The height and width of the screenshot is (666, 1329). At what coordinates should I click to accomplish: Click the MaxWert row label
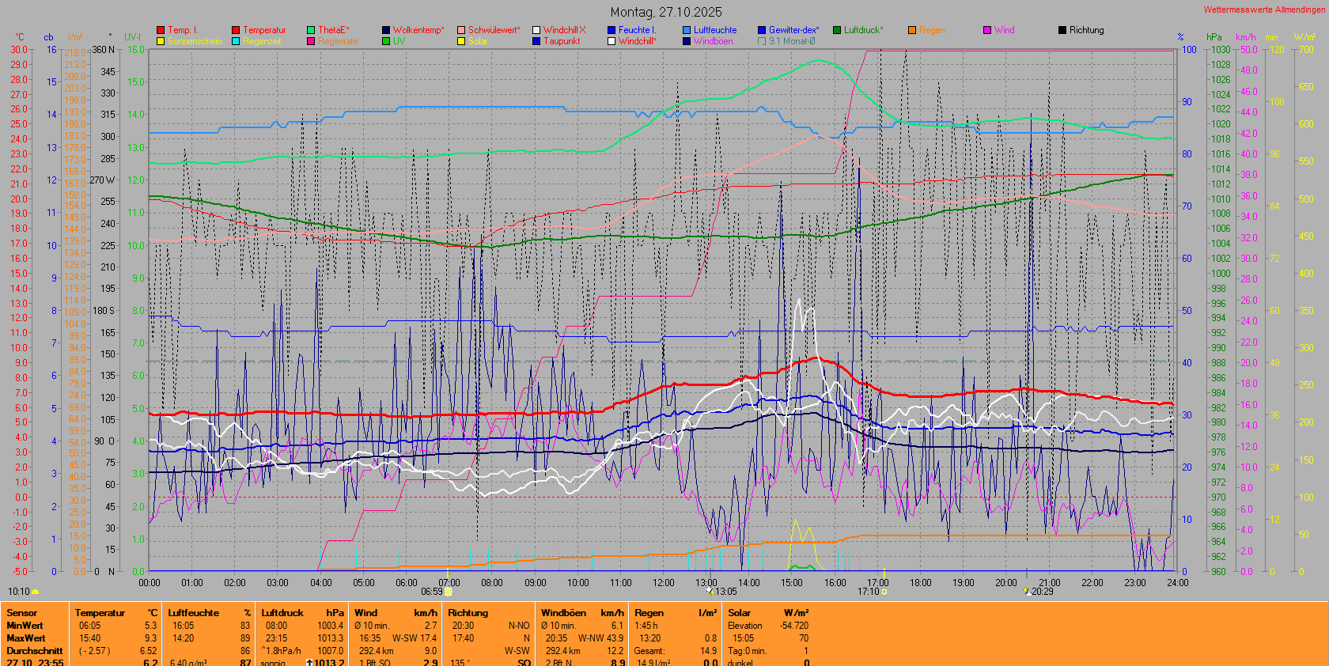(26, 638)
